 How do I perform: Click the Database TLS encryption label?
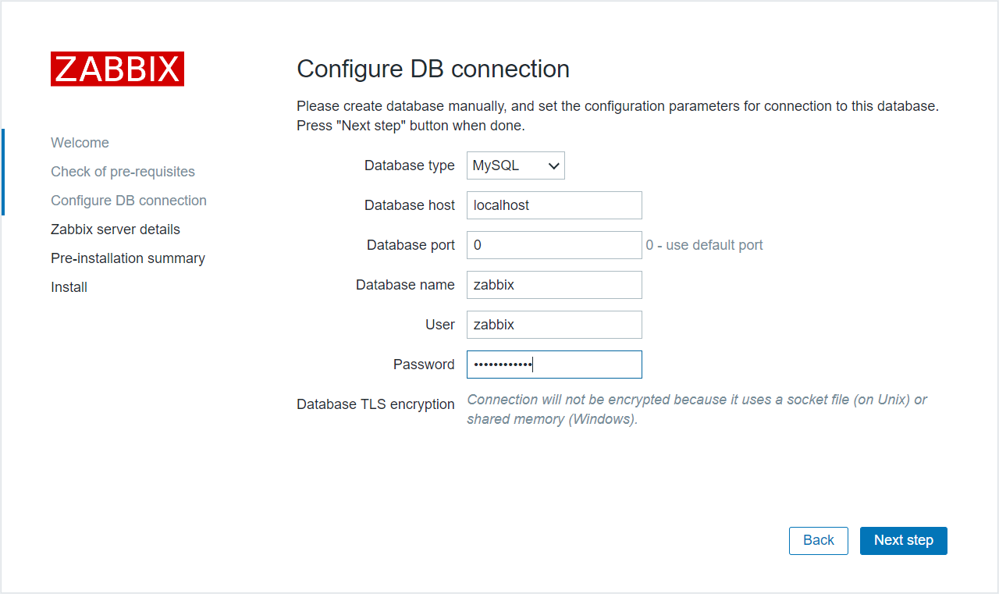(x=375, y=404)
